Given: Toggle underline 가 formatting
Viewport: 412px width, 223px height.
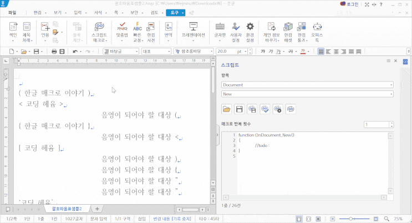Looking at the screenshot, I should point(278,51).
